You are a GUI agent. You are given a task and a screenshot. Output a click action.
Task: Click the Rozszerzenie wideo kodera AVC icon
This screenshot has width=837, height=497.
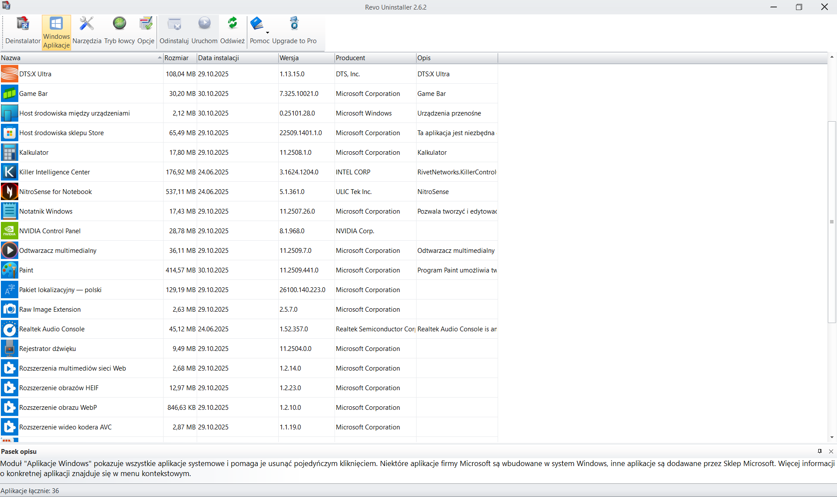(9, 427)
